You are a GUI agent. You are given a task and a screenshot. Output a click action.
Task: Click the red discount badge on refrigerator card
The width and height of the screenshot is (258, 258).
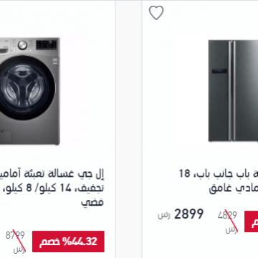[251, 221]
